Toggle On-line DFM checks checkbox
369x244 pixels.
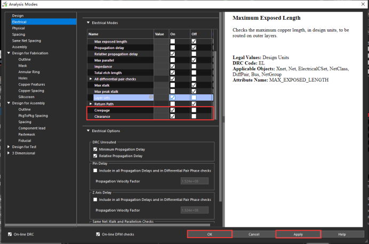[98, 234]
